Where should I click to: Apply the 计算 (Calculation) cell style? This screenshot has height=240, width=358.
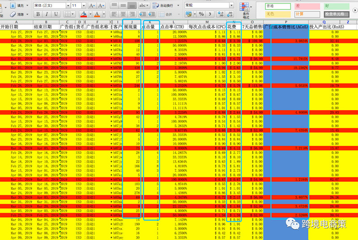coord(307,14)
